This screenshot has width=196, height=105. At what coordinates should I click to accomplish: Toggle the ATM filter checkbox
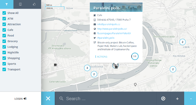pos(4,19)
